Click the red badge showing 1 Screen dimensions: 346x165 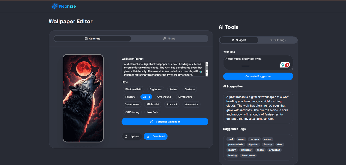[287, 65]
